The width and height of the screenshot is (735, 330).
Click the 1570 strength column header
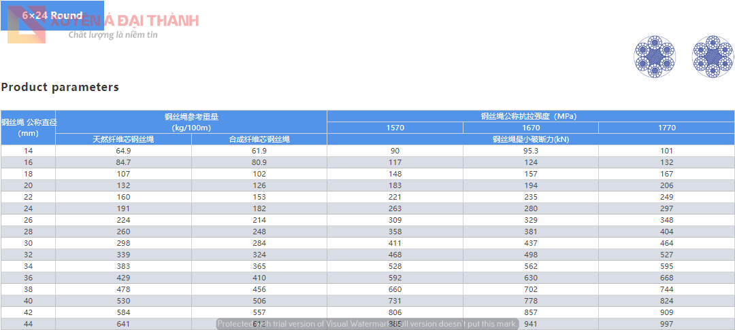tap(395, 128)
